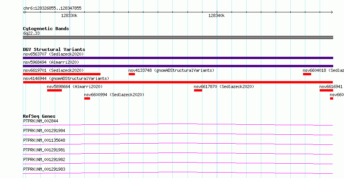This screenshot has width=344, height=178.
Task: Click PTPRK|NM_002844 transcript label
Action: [41, 121]
